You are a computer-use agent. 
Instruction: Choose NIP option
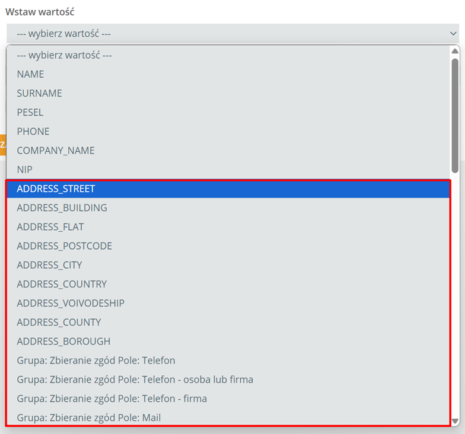pyautogui.click(x=24, y=170)
